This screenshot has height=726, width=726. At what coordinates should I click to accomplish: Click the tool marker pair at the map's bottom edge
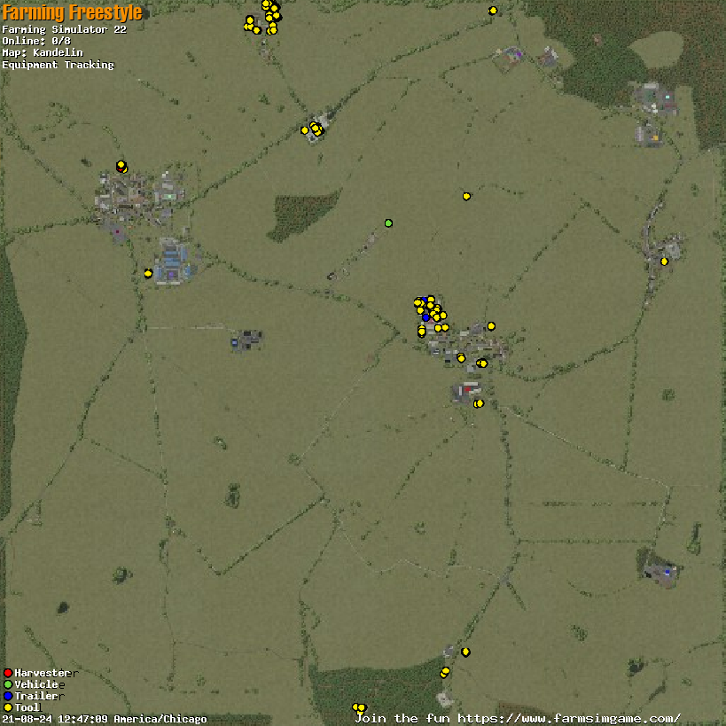coord(359,707)
